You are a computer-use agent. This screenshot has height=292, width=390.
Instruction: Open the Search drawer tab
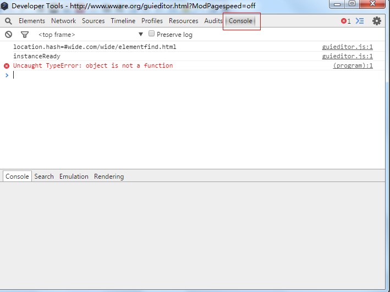coord(44,177)
